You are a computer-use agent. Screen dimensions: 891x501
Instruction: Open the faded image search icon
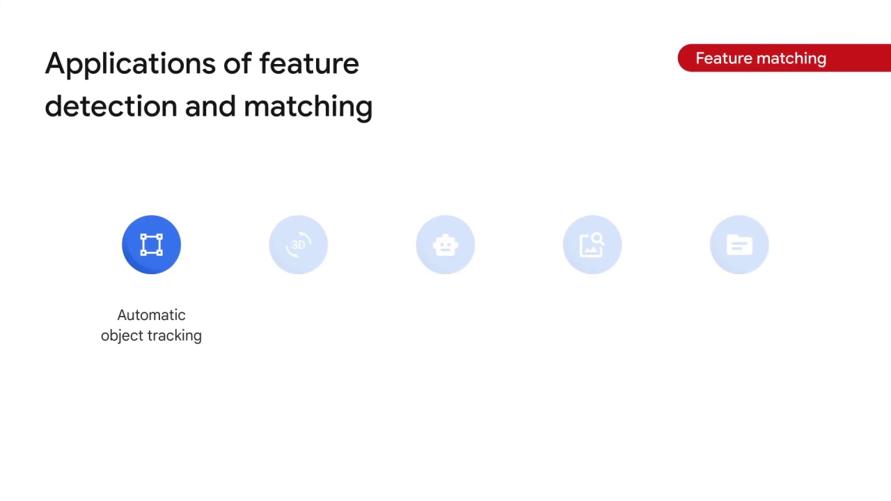[592, 244]
